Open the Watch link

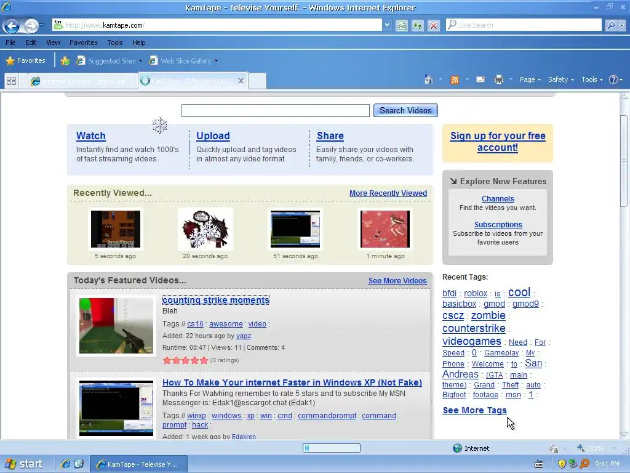coord(91,136)
